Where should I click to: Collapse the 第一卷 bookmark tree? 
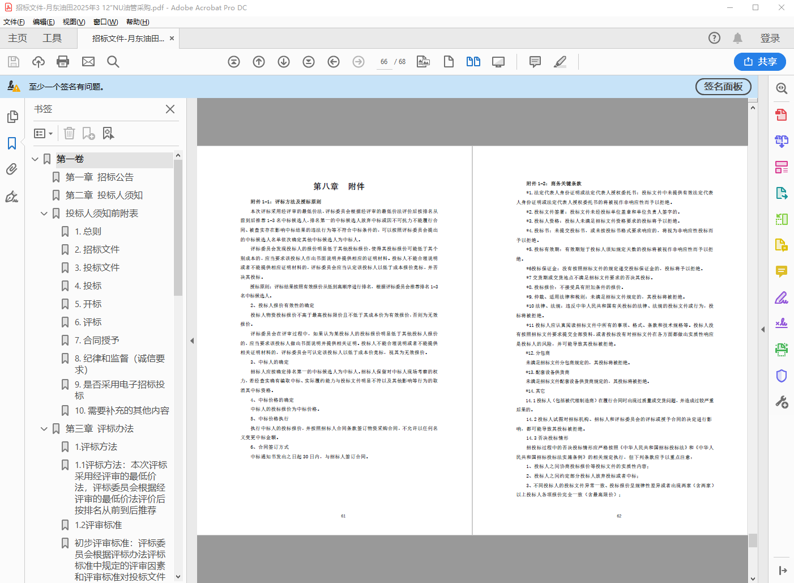click(35, 159)
